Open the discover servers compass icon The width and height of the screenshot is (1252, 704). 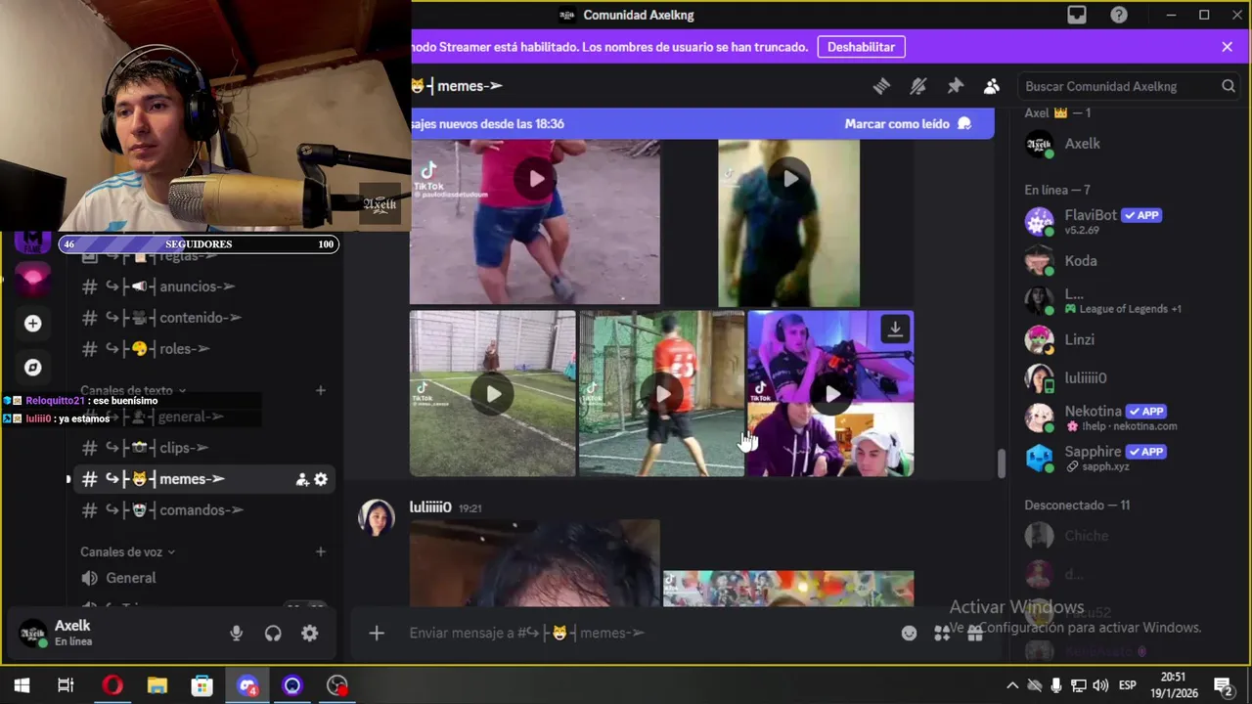pyautogui.click(x=32, y=368)
